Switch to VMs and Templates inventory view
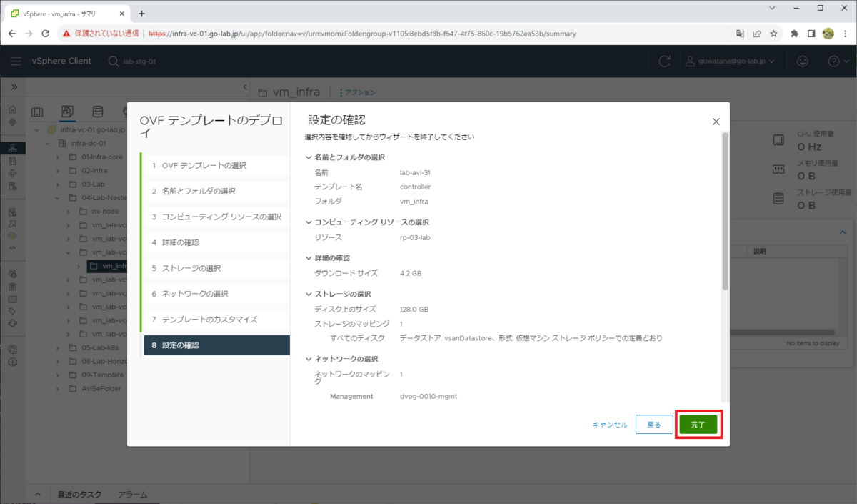Screen dimensions: 857x504 (x=67, y=112)
